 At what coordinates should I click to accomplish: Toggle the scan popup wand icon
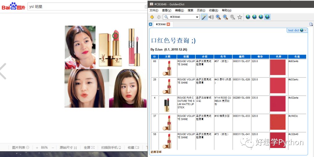[204, 17]
